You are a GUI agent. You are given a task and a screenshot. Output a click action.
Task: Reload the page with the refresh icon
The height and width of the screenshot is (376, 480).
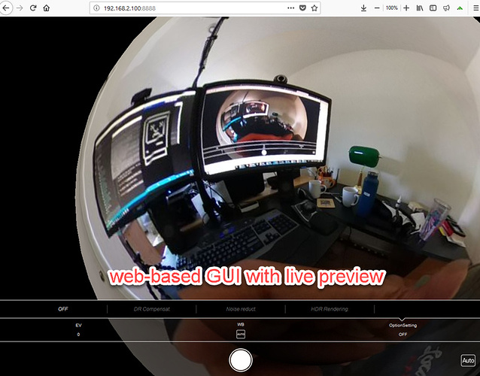pos(33,8)
